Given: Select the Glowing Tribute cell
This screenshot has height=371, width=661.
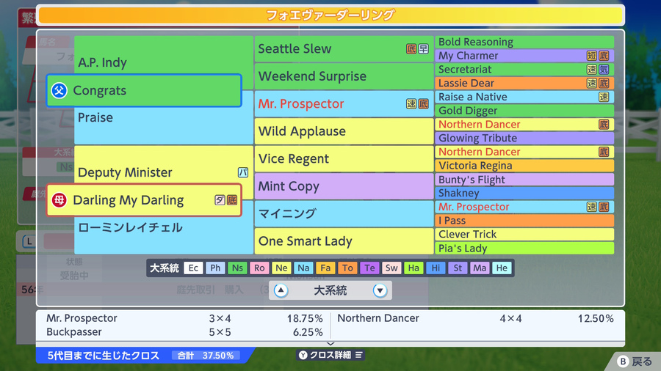Looking at the screenshot, I should [524, 138].
